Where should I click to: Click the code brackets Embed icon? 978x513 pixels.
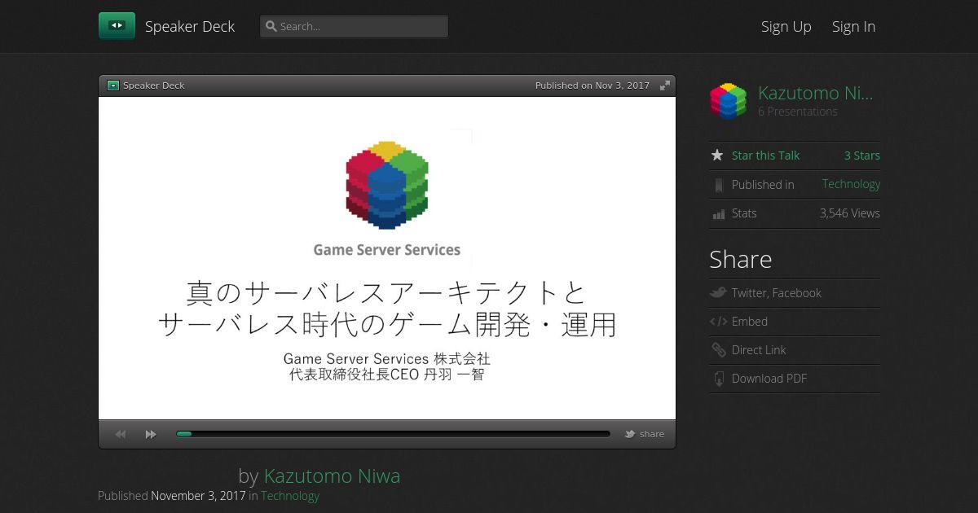tap(718, 322)
